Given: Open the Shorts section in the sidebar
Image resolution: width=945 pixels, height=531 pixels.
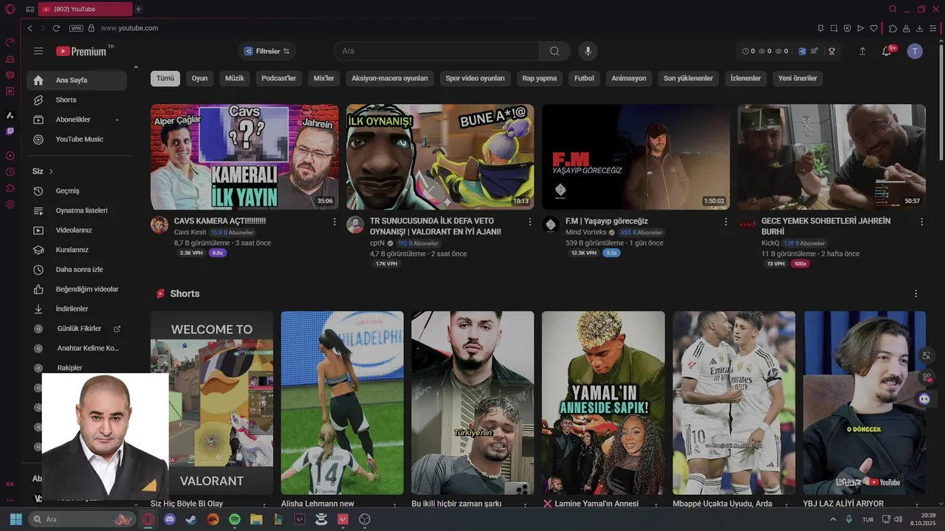Looking at the screenshot, I should click(x=77, y=100).
